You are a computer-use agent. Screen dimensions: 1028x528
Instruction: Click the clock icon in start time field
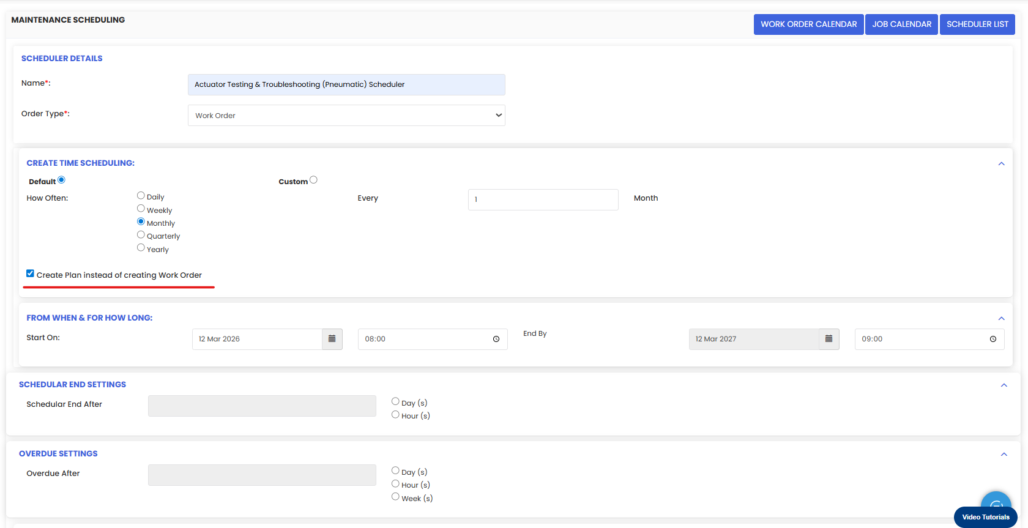(496, 339)
